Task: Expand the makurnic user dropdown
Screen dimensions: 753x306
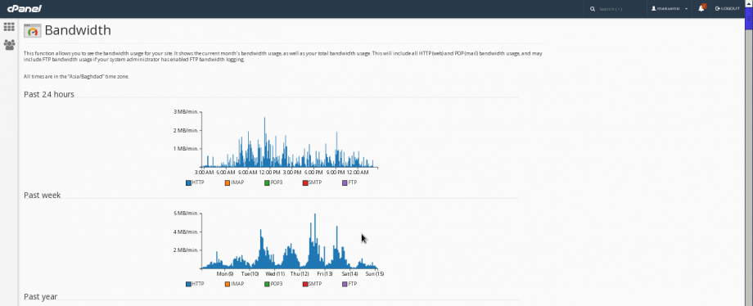Action: pyautogui.click(x=670, y=9)
